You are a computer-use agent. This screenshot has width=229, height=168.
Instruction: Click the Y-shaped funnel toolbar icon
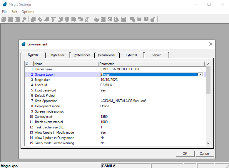[x=53, y=19]
